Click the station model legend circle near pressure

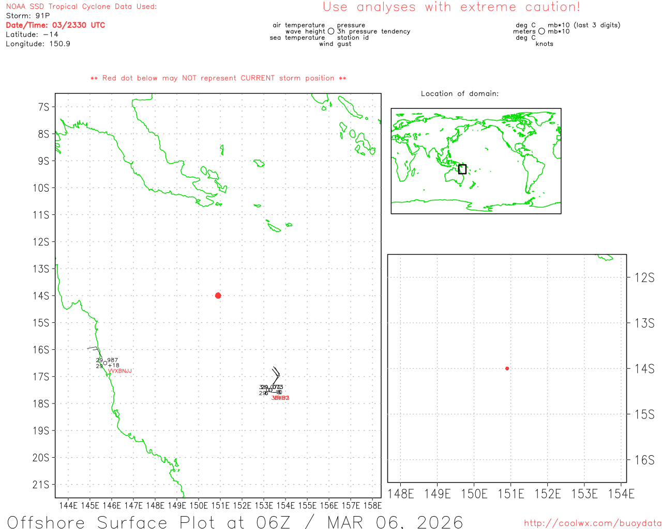click(331, 32)
